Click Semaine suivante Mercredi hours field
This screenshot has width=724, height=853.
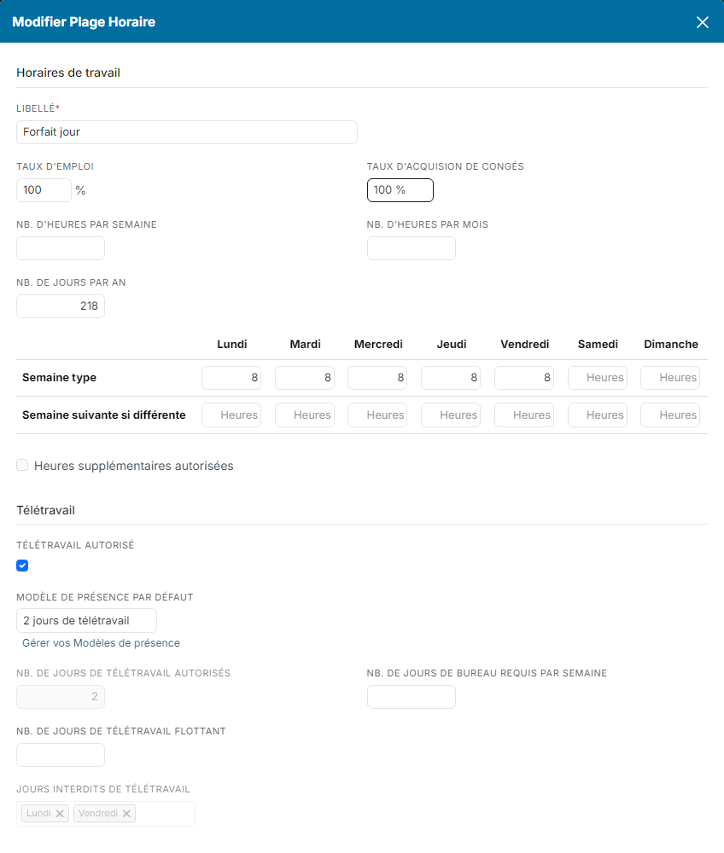tap(377, 415)
